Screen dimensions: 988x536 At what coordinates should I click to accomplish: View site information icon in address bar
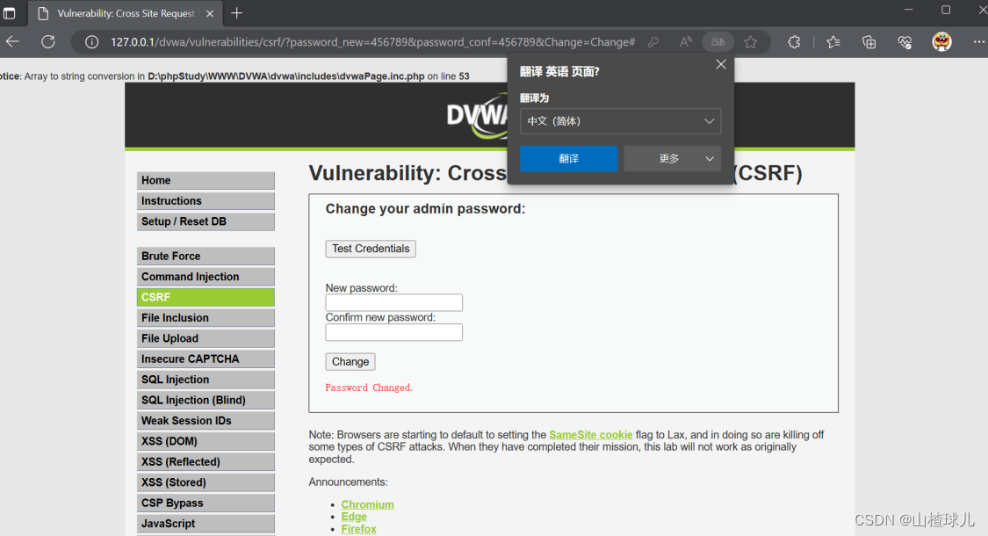point(92,42)
